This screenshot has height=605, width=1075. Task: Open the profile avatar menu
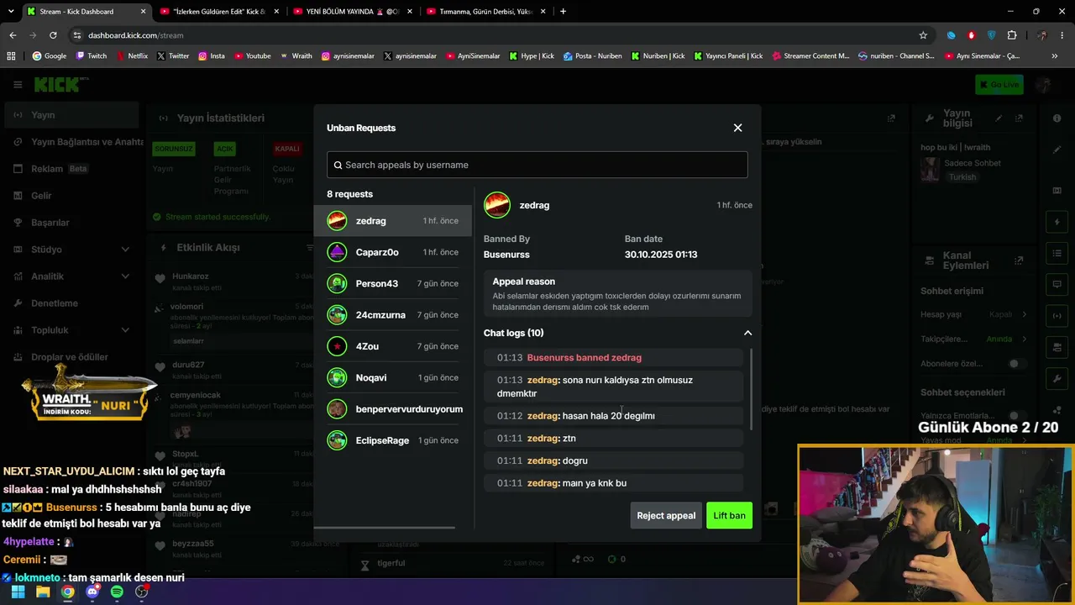[x=1044, y=84]
